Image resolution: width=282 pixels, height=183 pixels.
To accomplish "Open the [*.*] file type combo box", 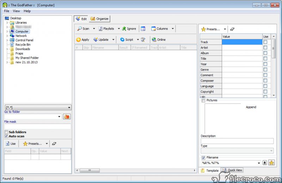I will click(38, 107).
